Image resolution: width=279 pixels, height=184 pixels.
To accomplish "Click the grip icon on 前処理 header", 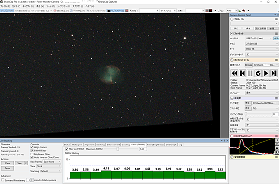I will [276, 98].
